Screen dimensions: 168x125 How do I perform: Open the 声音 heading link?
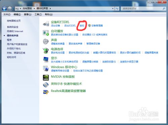tap(54, 40)
